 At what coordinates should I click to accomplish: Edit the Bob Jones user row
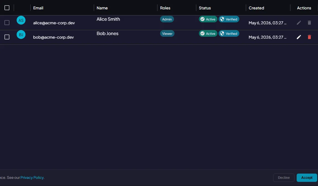(299, 37)
